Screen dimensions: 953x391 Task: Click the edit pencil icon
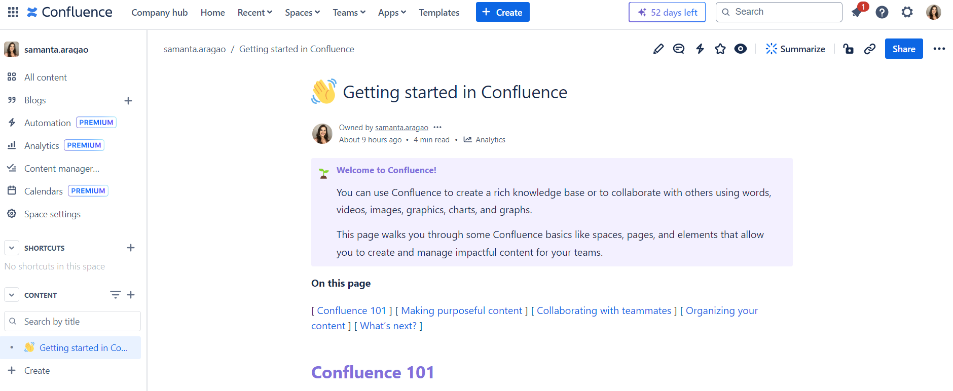click(x=658, y=49)
